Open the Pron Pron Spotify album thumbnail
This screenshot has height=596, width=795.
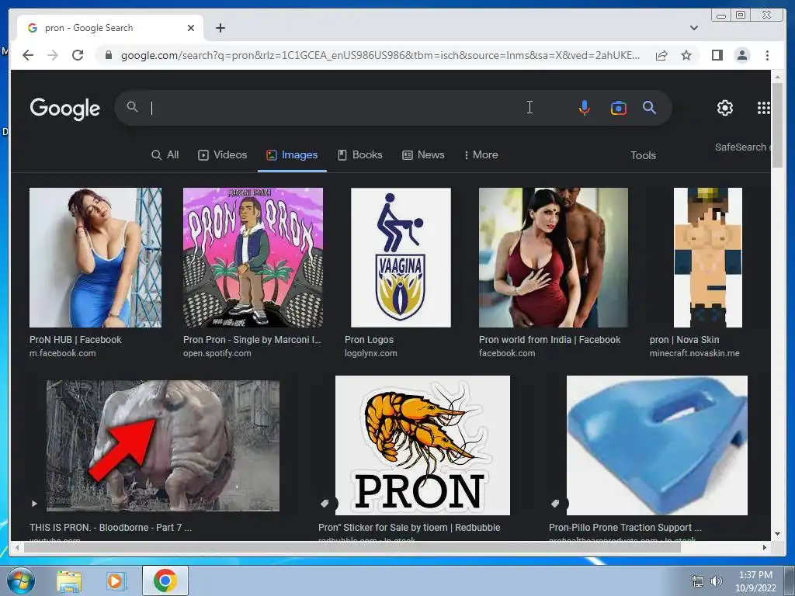click(x=252, y=258)
